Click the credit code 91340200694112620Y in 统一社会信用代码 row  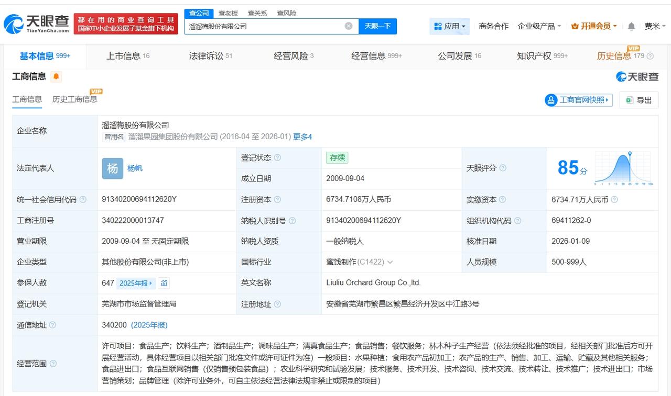click(139, 200)
